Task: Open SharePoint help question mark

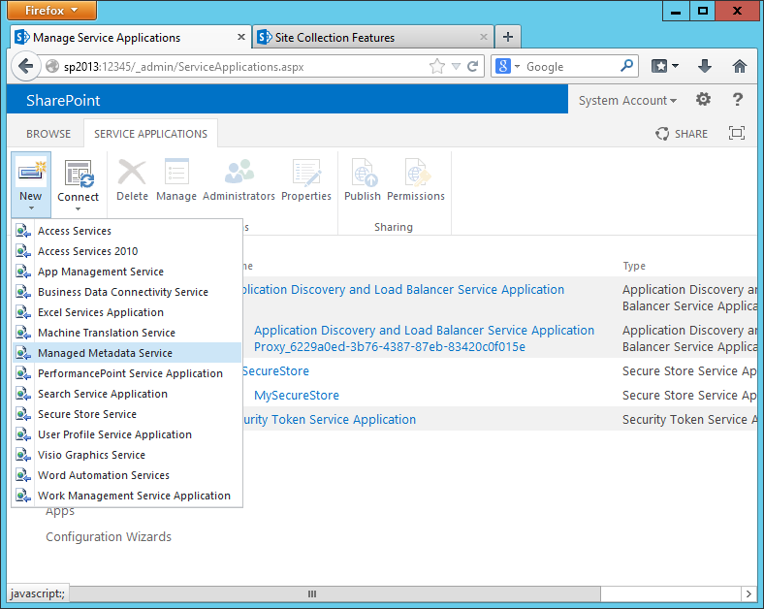Action: (x=738, y=99)
